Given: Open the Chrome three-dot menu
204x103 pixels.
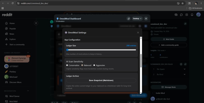Looking at the screenshot, I should click(201, 3).
